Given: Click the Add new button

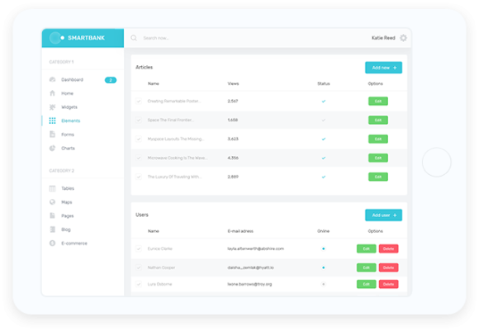Looking at the screenshot, I should pyautogui.click(x=383, y=68).
